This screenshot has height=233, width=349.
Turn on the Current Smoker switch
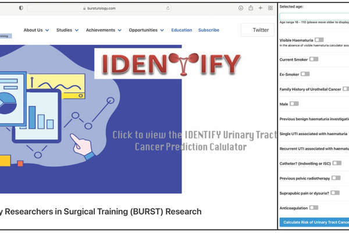314,59
